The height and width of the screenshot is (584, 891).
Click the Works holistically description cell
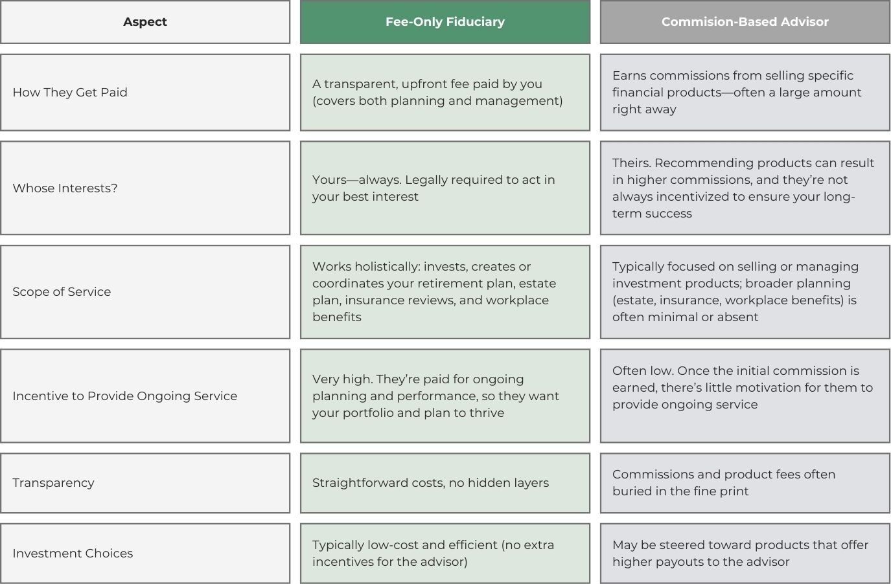point(445,292)
